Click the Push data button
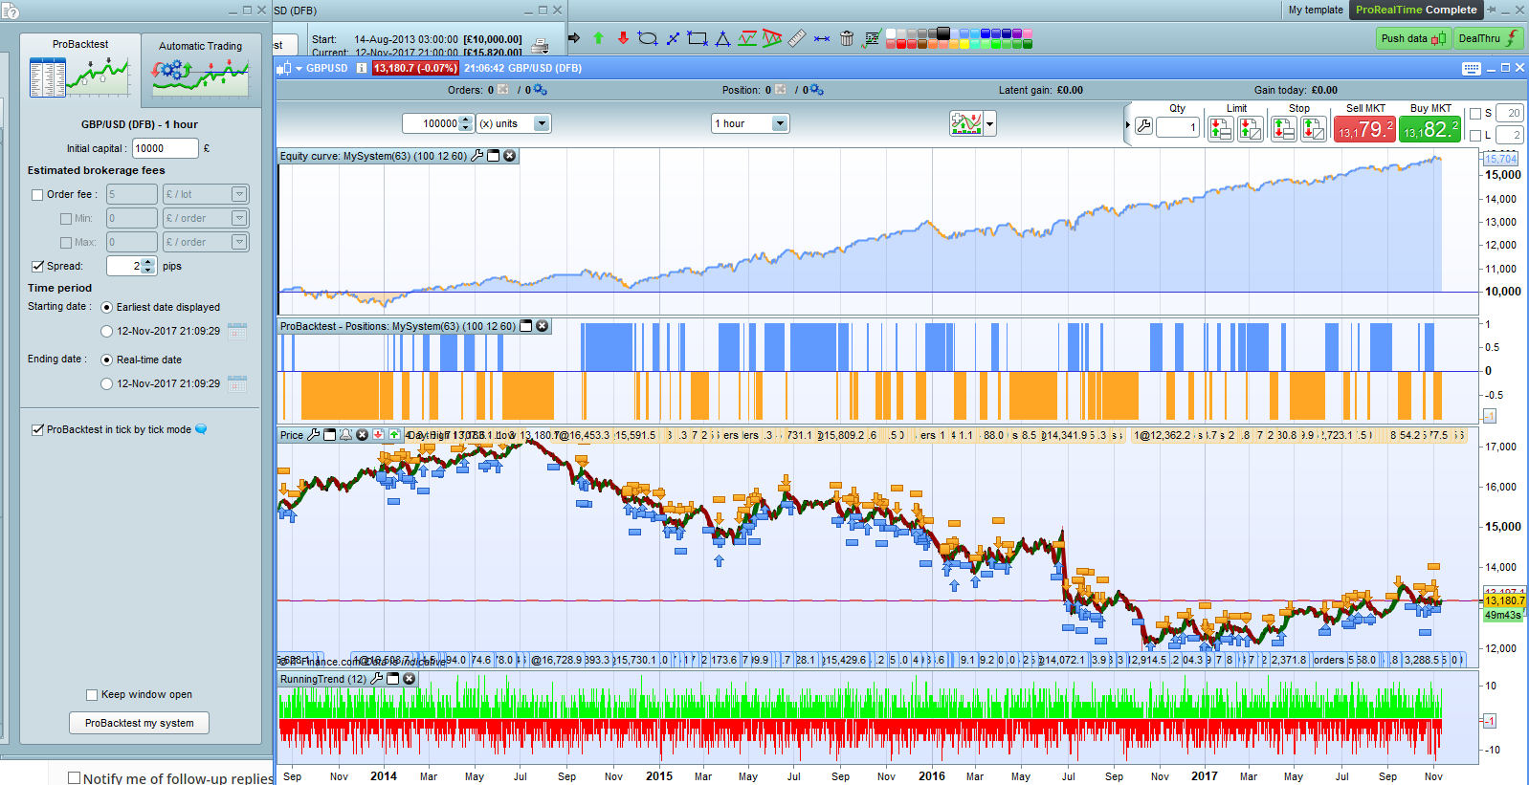This screenshot has width=1529, height=785. point(1413,38)
